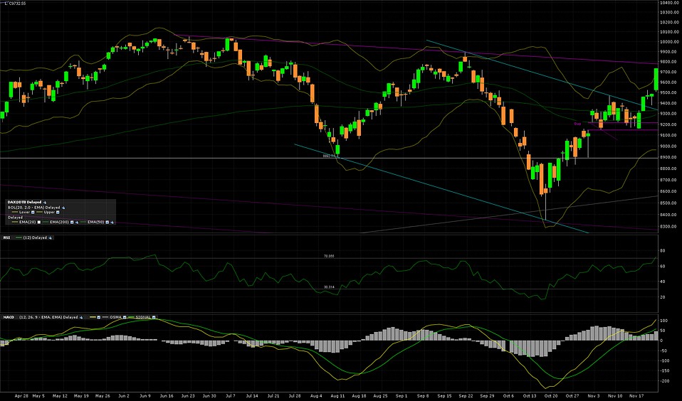Click the candle at the 8892.14 August low

[x=337, y=149]
